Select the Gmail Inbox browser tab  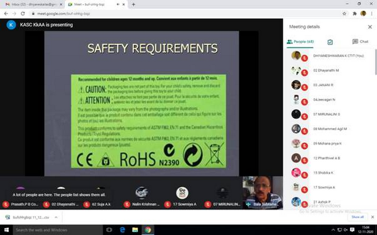point(31,4)
